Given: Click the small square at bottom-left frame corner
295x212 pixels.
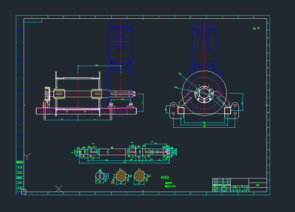Looking at the screenshot, I should tap(23, 192).
